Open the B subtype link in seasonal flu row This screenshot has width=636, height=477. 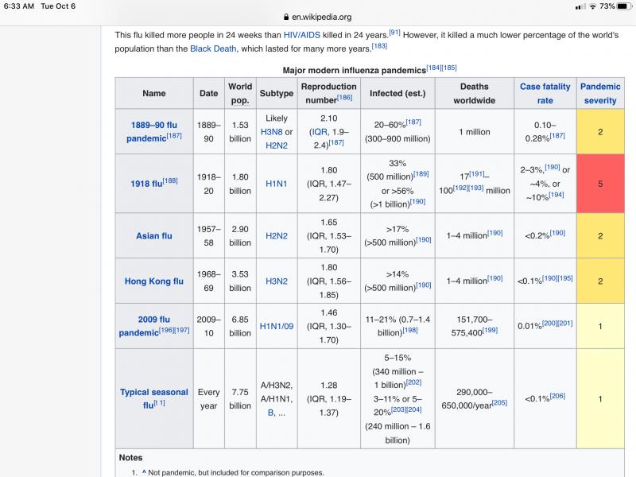click(x=270, y=413)
